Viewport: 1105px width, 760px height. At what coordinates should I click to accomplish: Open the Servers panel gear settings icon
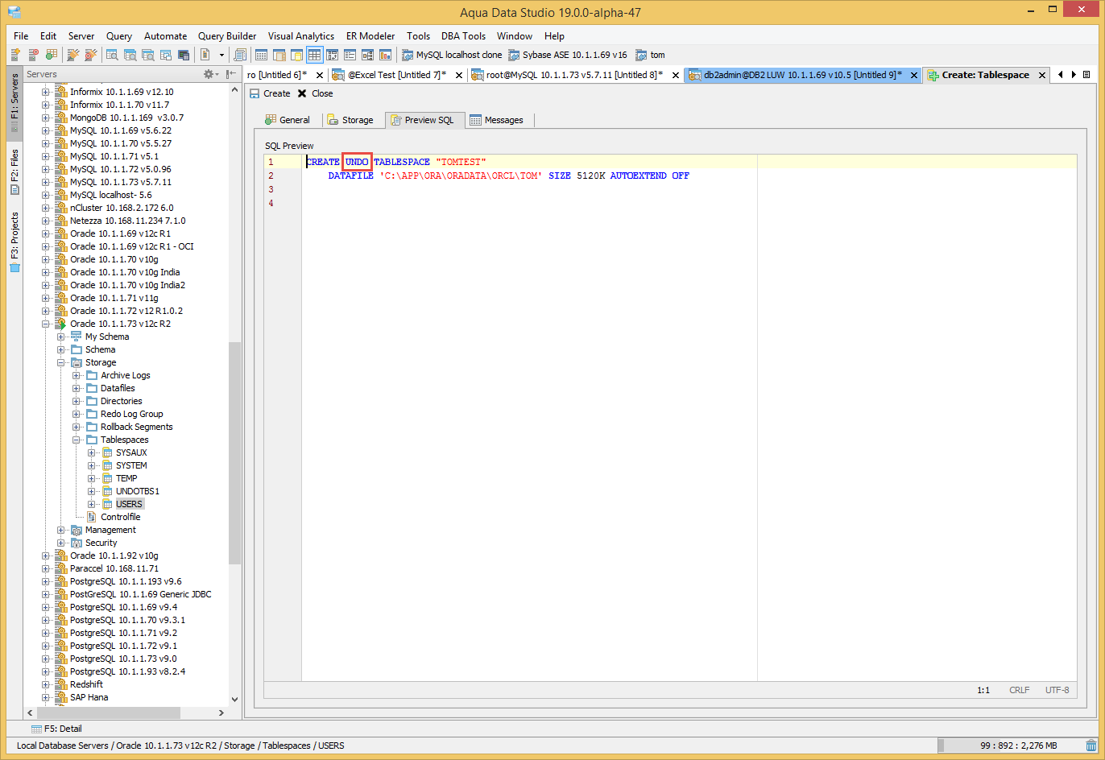(x=209, y=74)
